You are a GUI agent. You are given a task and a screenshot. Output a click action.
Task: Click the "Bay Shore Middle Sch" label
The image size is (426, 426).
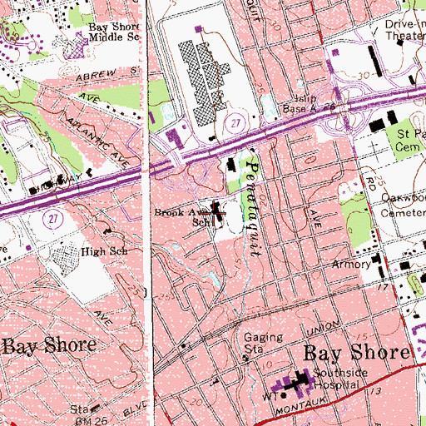[114, 32]
